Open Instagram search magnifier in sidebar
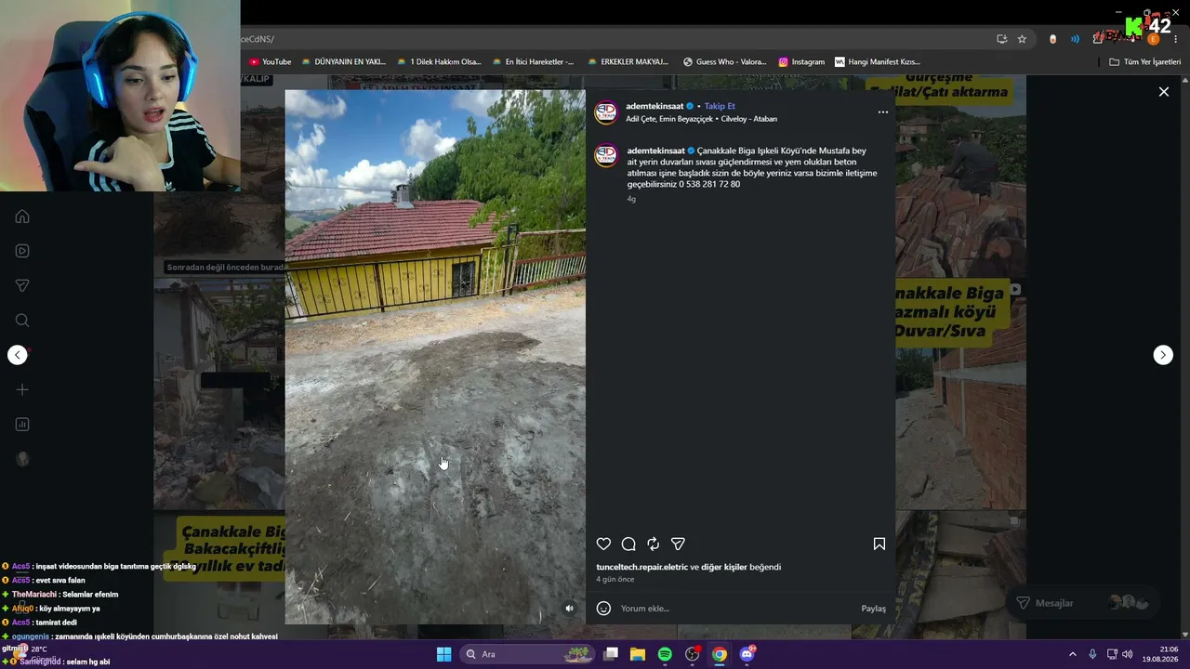Image resolution: width=1190 pixels, height=669 pixels. coord(22,321)
